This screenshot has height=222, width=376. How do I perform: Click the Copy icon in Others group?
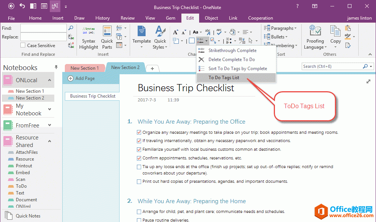pos(335,36)
